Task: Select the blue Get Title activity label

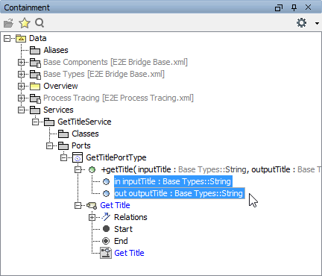Action: (x=115, y=205)
